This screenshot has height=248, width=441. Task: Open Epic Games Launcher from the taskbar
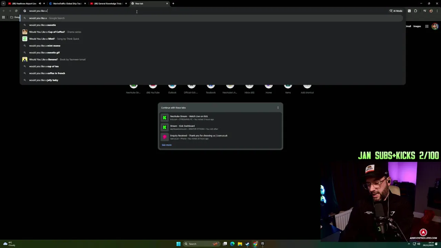pos(263,244)
